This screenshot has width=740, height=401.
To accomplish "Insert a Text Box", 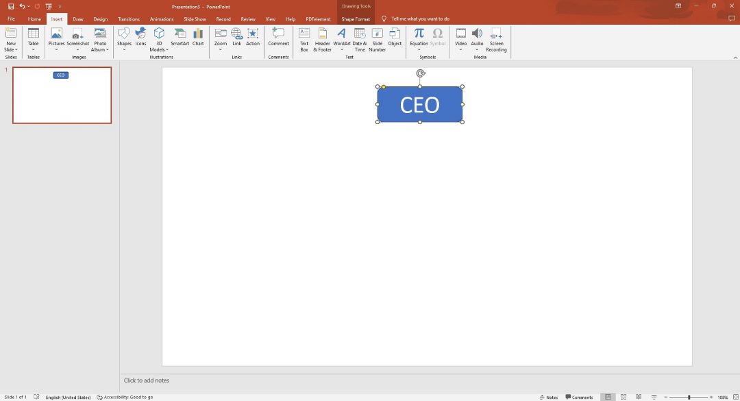I will pos(304,40).
